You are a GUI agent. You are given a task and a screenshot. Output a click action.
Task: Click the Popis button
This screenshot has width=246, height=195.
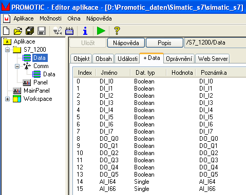(164, 43)
